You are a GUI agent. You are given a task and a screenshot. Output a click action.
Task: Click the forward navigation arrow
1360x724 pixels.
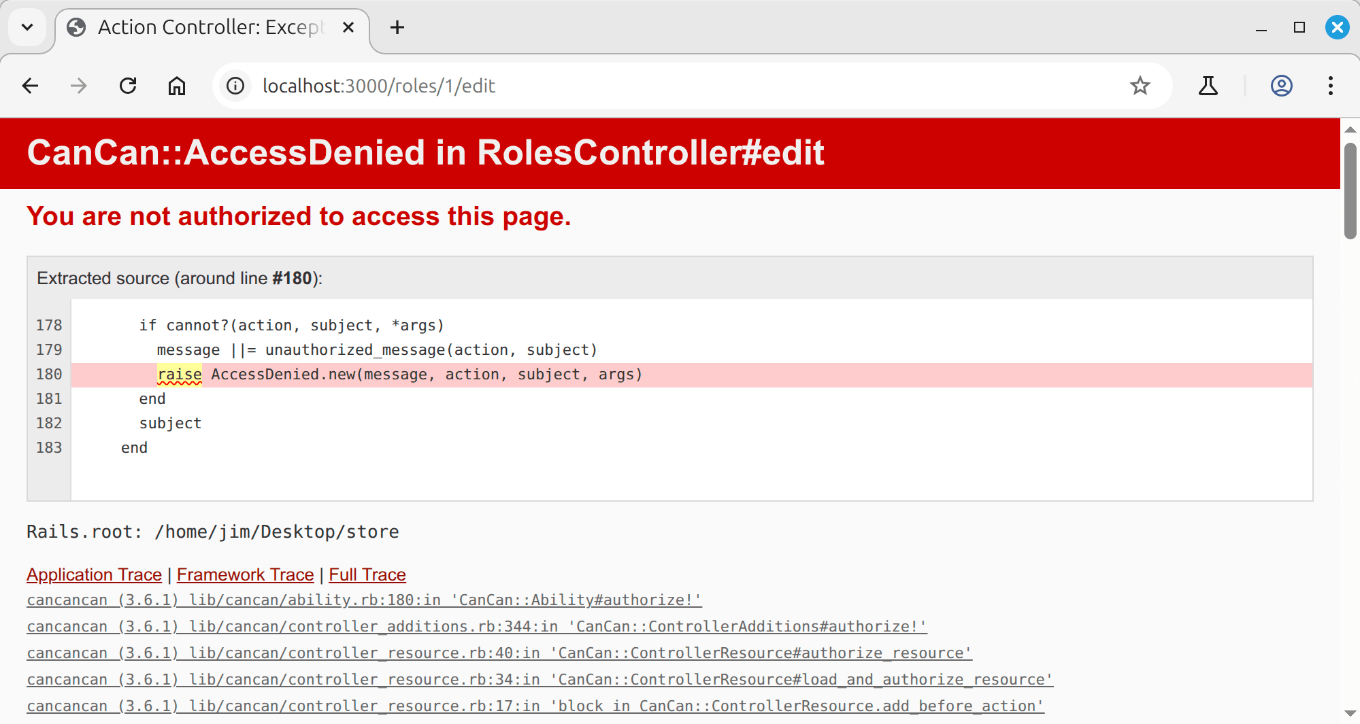[x=79, y=86]
